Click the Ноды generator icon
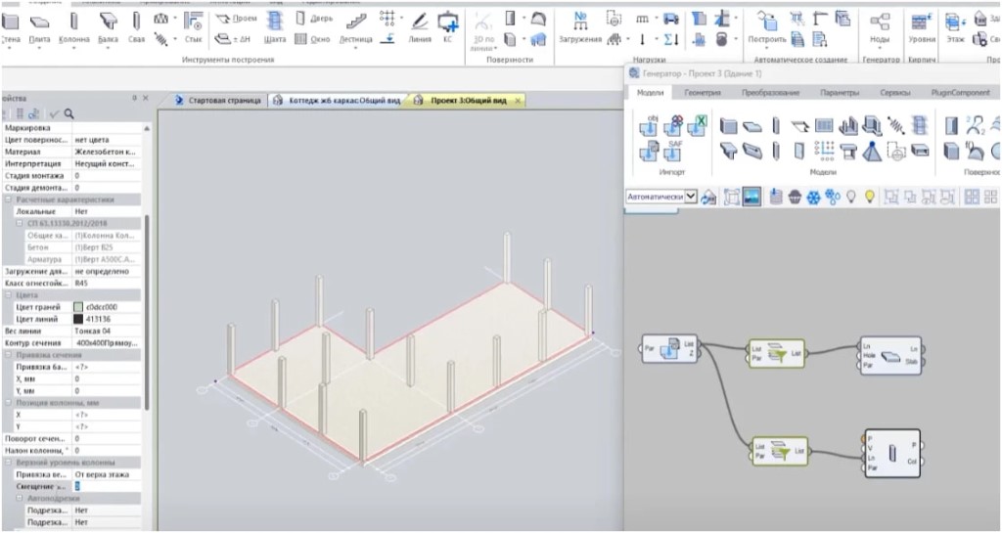 880,28
